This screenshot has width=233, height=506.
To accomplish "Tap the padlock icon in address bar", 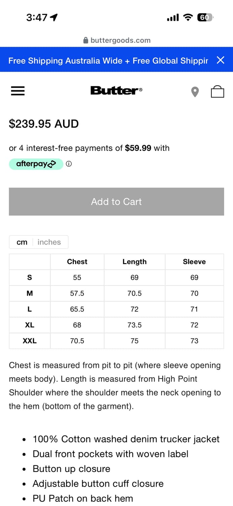I will (86, 40).
